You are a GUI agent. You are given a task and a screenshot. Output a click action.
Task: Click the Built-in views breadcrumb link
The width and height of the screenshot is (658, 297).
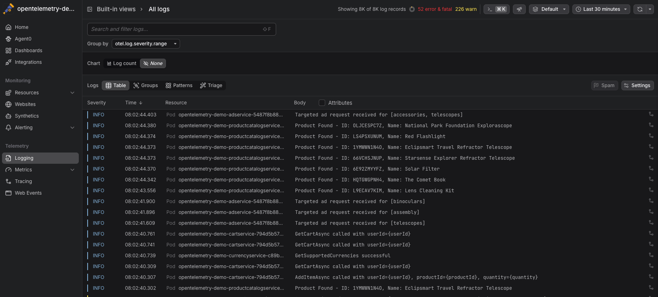(x=116, y=9)
